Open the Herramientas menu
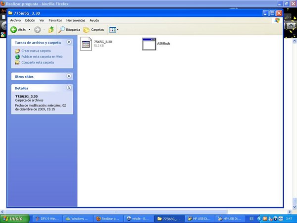Image resolution: width=297 pixels, height=223 pixels. [76, 20]
